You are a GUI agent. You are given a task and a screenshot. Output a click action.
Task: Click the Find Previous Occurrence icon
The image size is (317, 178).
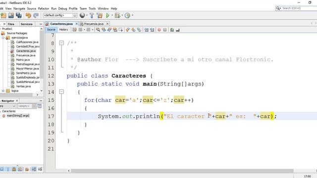tap(104, 30)
